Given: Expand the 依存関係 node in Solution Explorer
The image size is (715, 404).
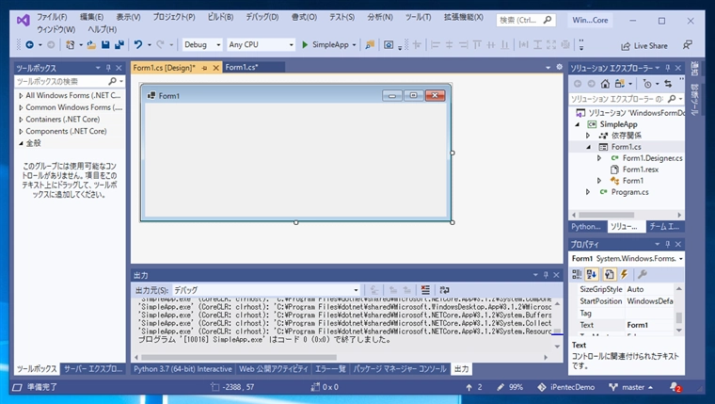Looking at the screenshot, I should 588,136.
